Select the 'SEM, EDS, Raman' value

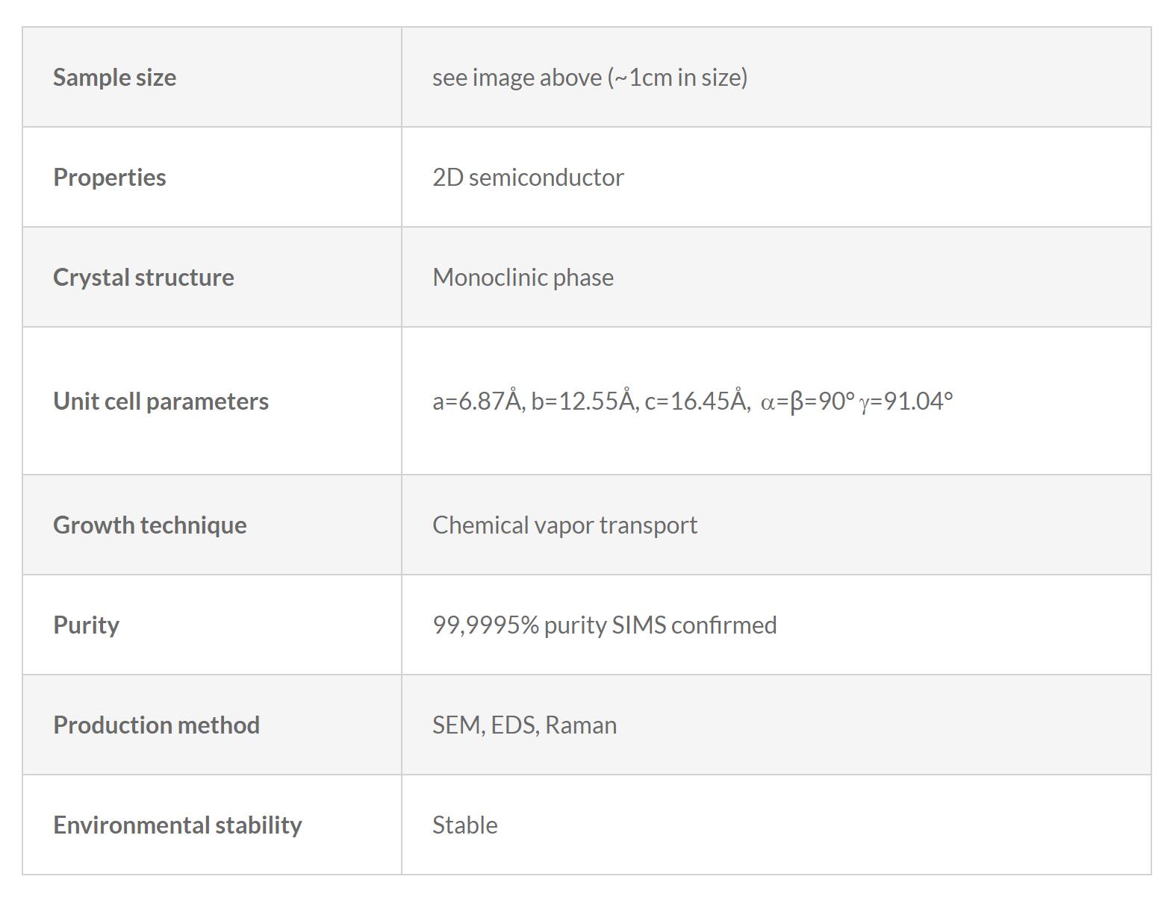click(x=524, y=725)
